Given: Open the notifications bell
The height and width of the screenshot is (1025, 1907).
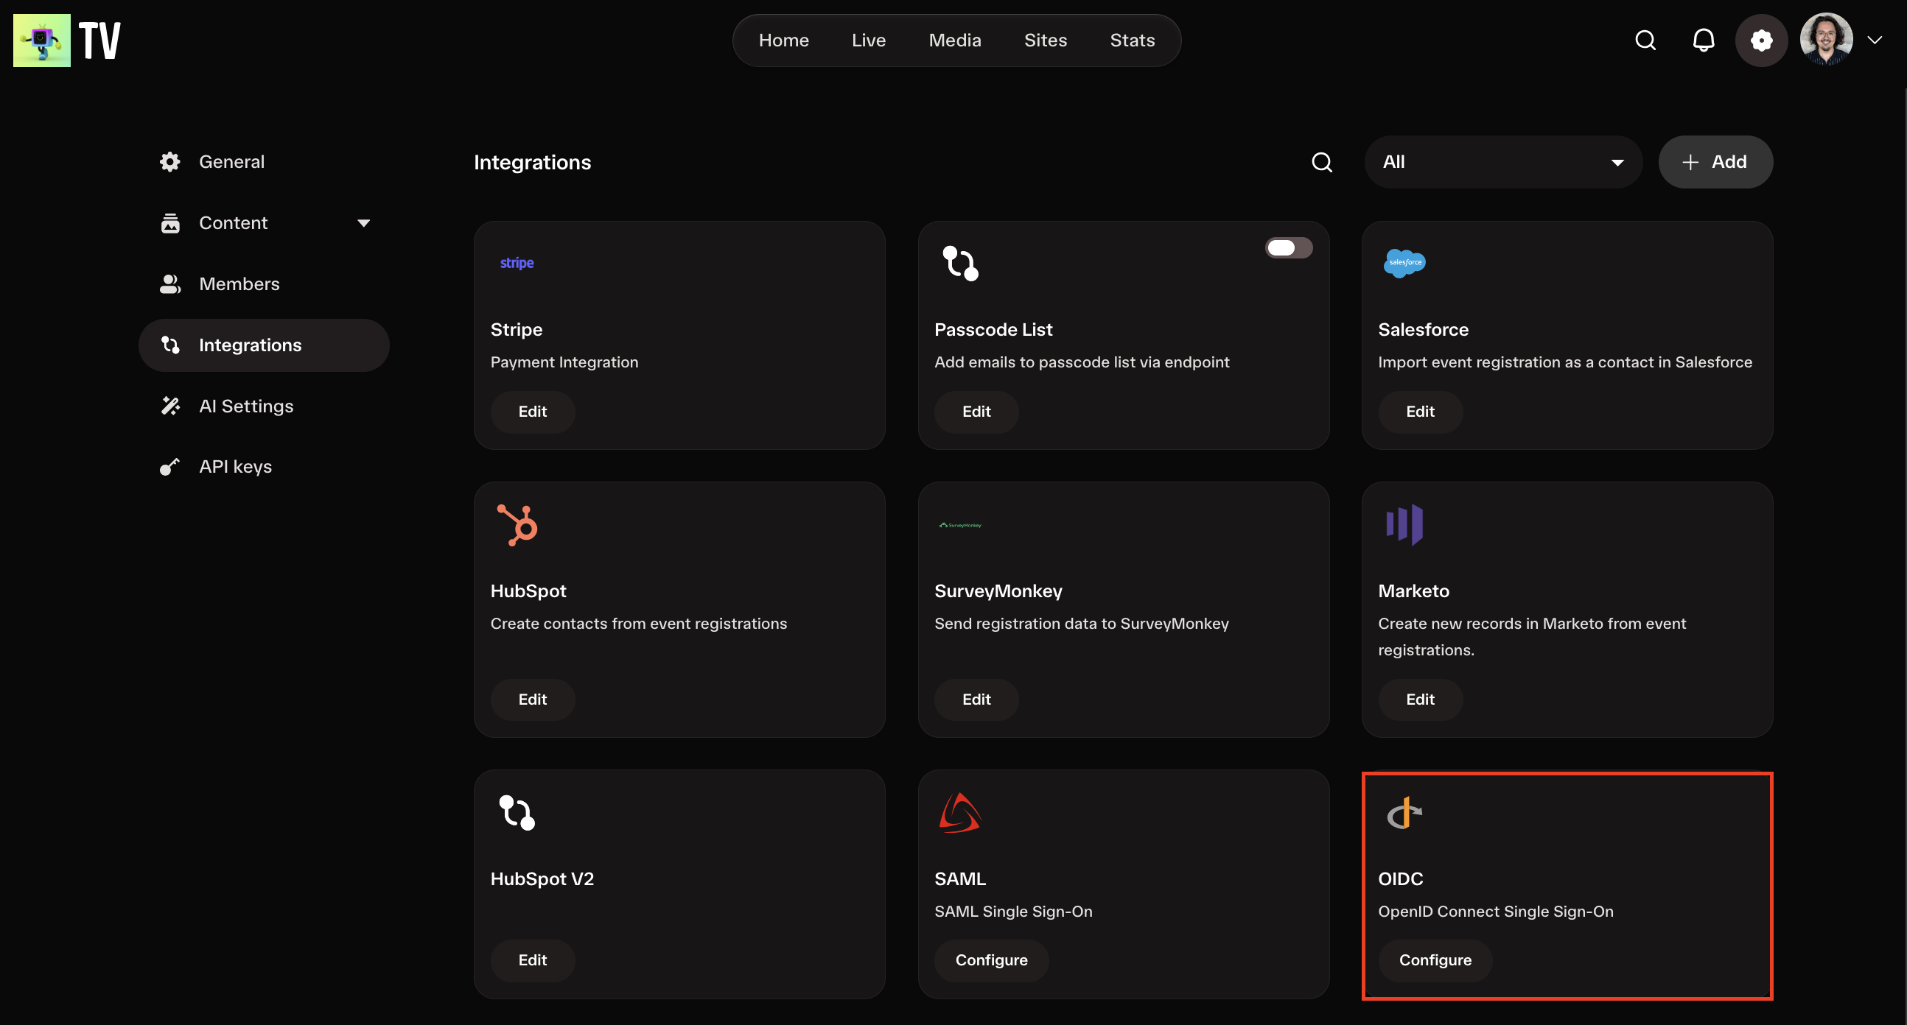Looking at the screenshot, I should pyautogui.click(x=1704, y=40).
